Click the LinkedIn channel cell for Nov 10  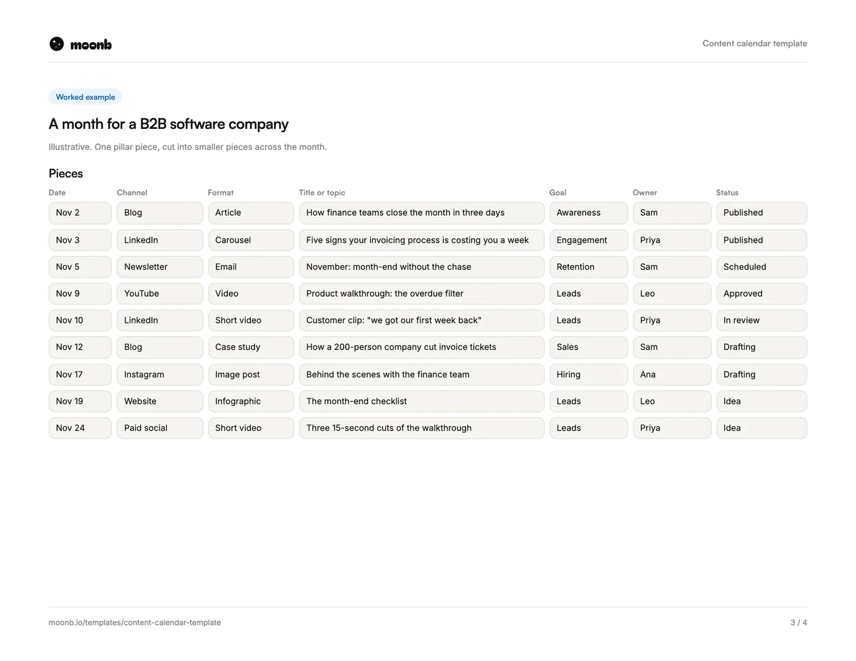click(160, 320)
